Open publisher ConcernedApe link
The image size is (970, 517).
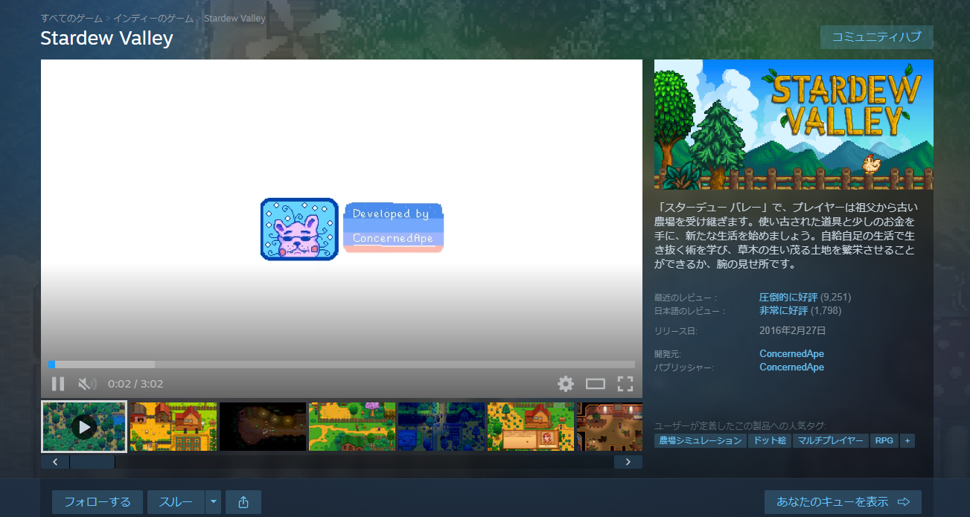coord(791,367)
